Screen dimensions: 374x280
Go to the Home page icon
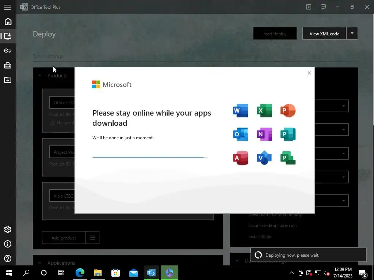tap(8, 22)
